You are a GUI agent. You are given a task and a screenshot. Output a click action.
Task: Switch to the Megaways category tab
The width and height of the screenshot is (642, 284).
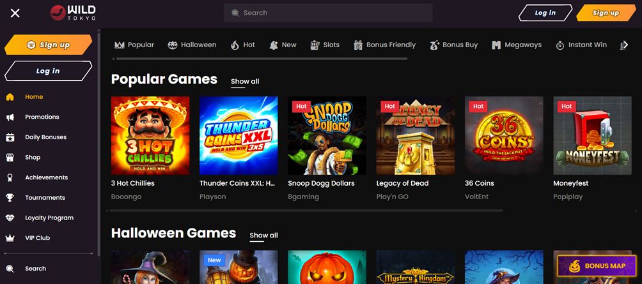click(516, 45)
